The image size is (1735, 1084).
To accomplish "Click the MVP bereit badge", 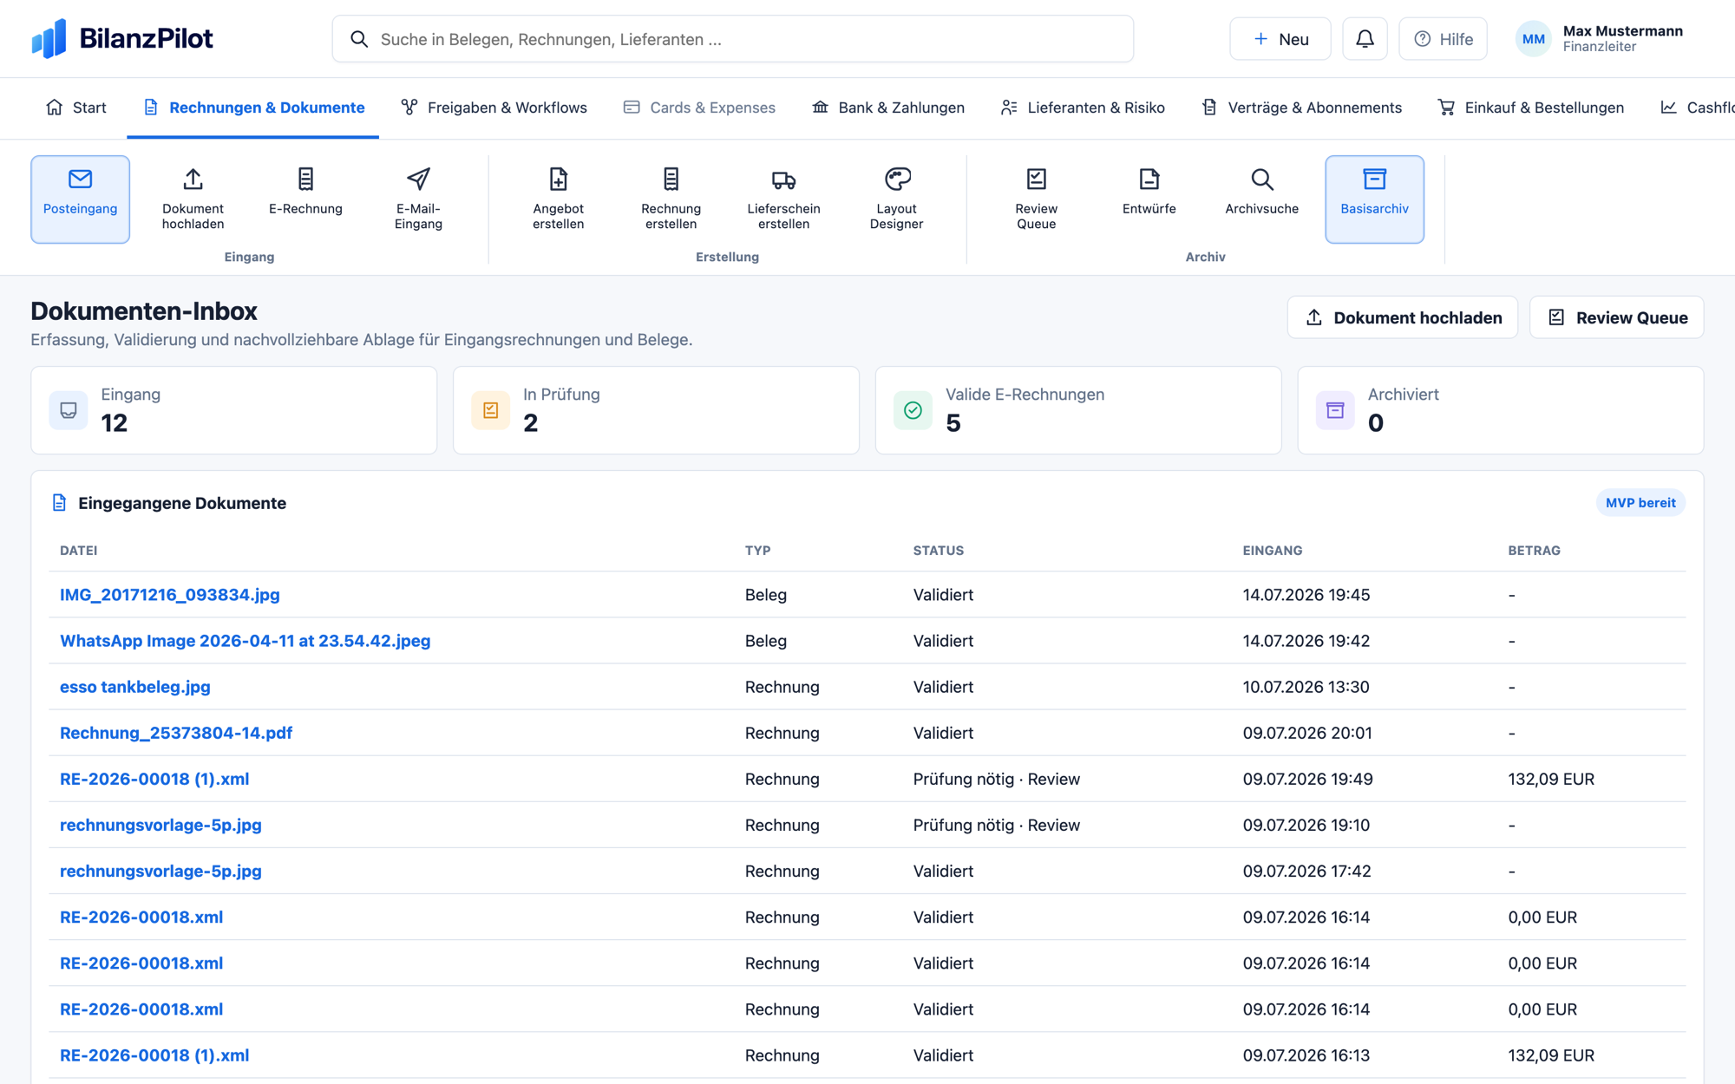I will coord(1640,503).
